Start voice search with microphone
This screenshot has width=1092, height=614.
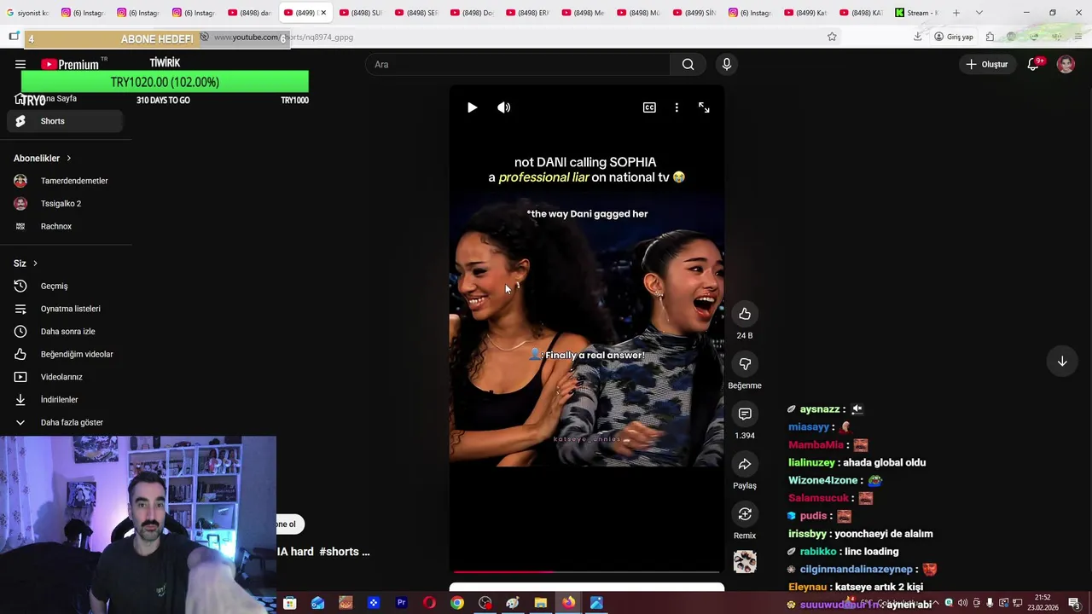727,64
